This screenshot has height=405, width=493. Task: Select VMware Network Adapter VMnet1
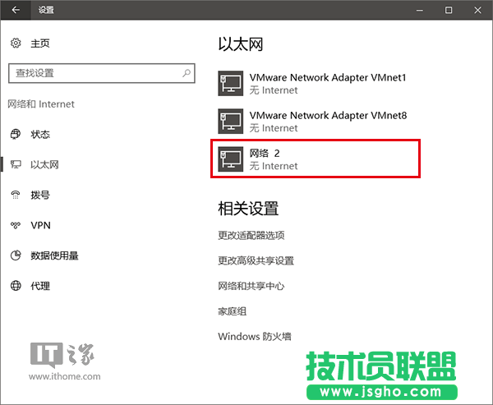tap(312, 83)
